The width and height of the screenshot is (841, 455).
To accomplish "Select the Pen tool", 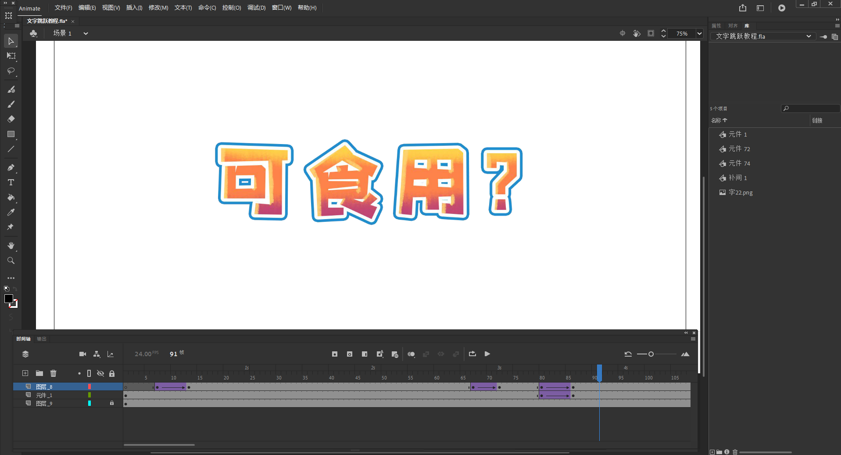I will pos(11,167).
